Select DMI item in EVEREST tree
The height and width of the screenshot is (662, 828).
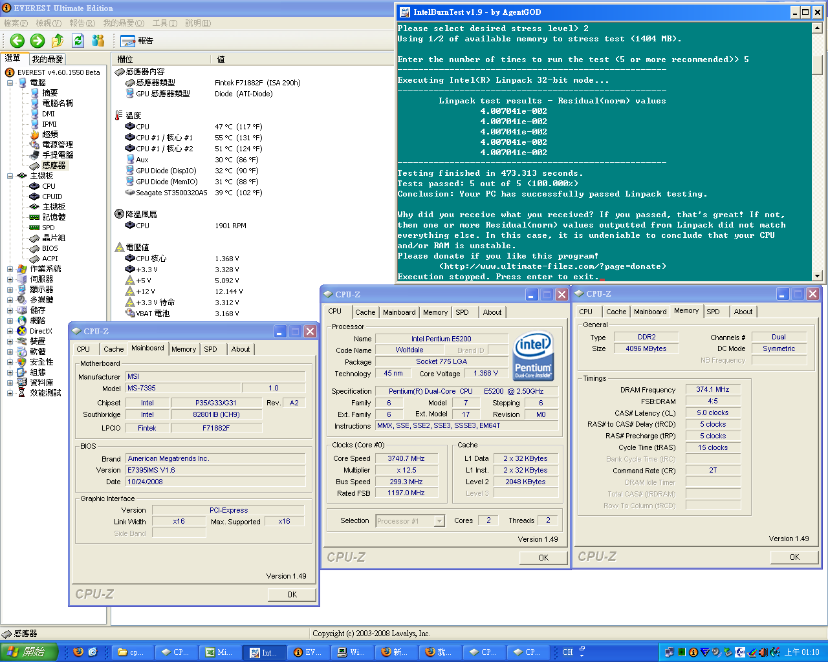49,114
